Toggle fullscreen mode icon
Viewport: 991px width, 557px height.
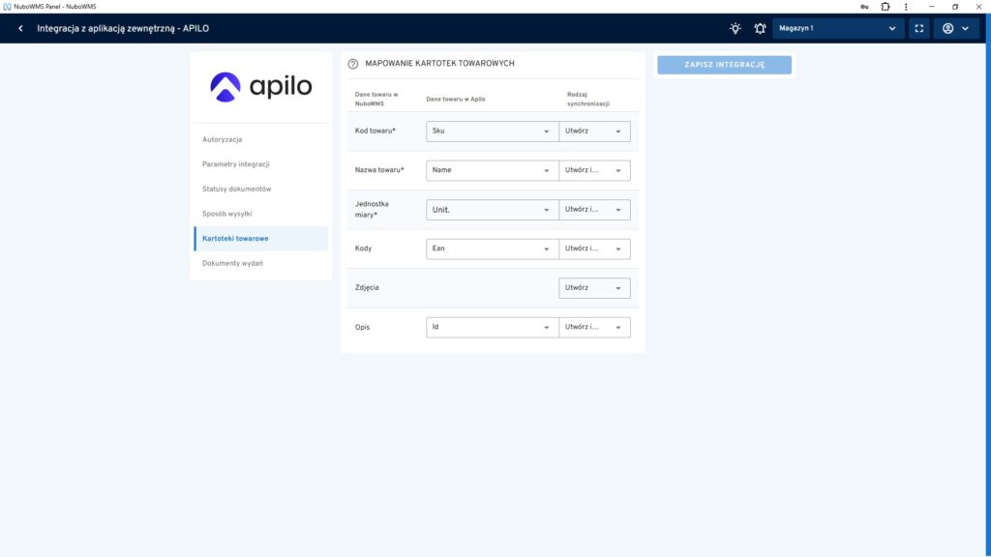click(x=919, y=28)
